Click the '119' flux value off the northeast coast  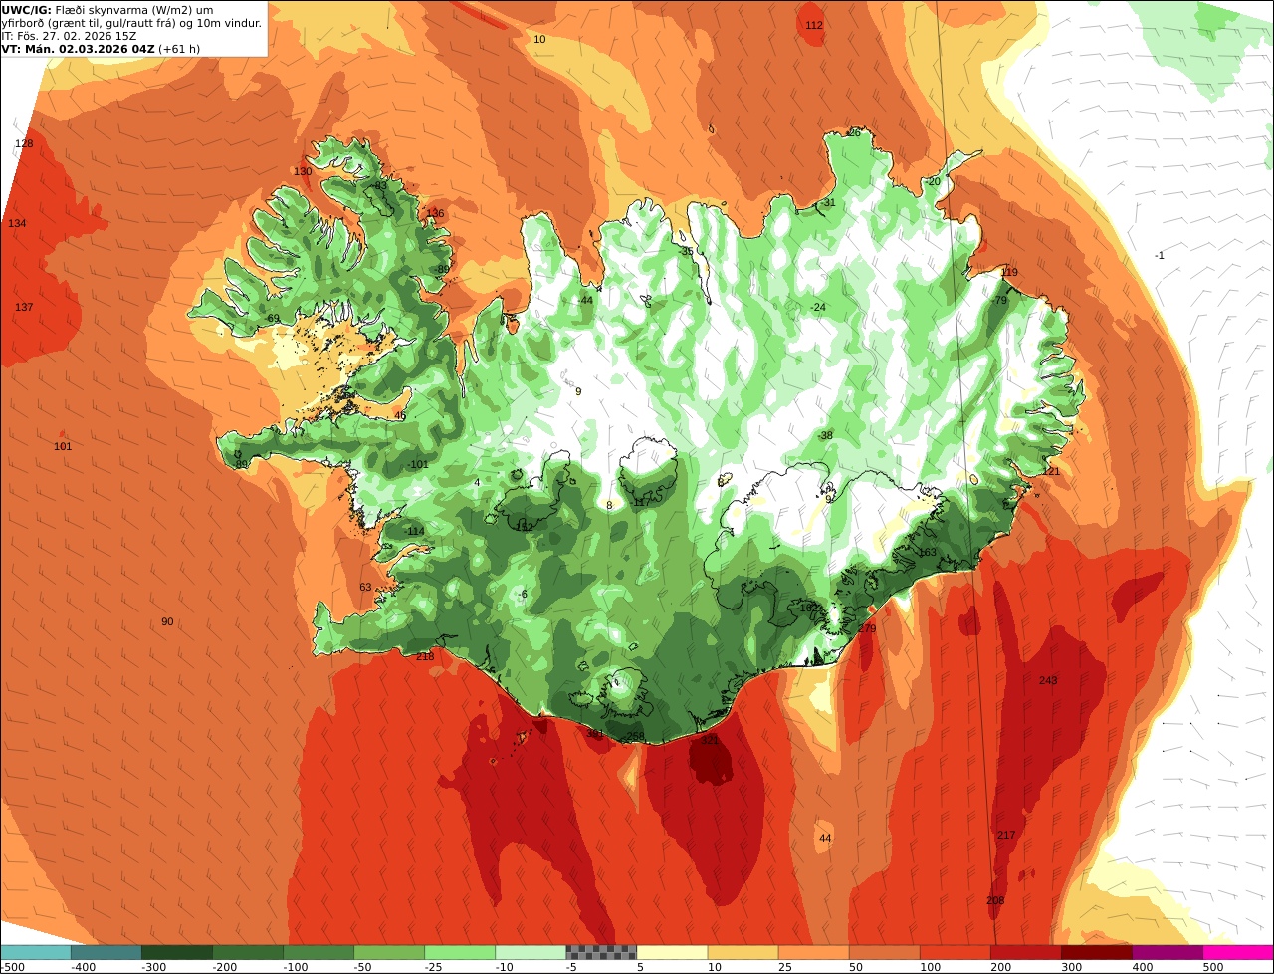pos(1009,272)
